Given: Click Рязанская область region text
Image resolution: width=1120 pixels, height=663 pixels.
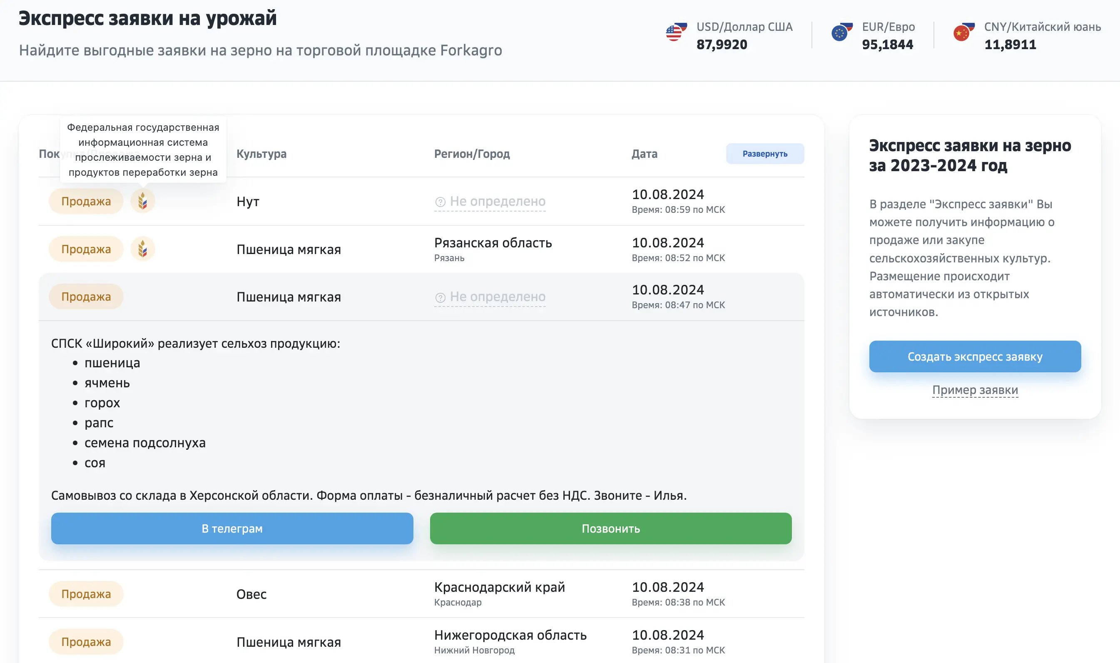Looking at the screenshot, I should (x=493, y=243).
